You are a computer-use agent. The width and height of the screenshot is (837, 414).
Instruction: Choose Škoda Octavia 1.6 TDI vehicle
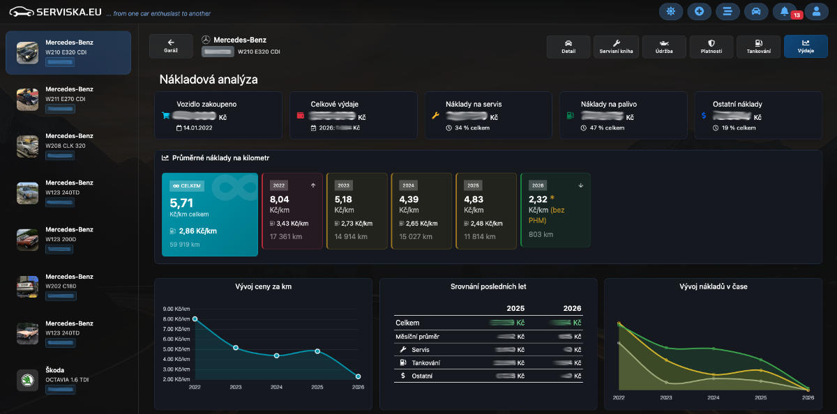[68, 379]
